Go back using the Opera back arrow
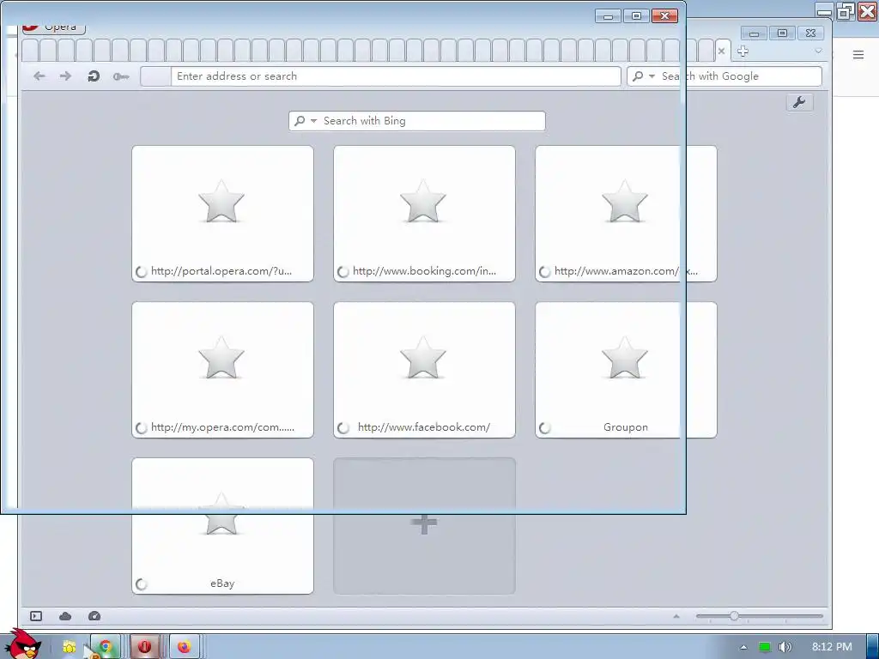Viewport: 879px width, 659px height. coord(39,76)
